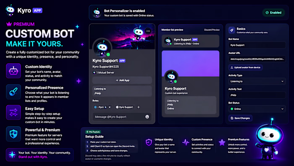
Task: Click Upload avatar from device button
Action: tap(245, 67)
